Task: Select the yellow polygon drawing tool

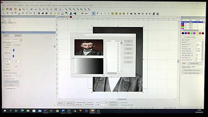Action: click(x=124, y=14)
